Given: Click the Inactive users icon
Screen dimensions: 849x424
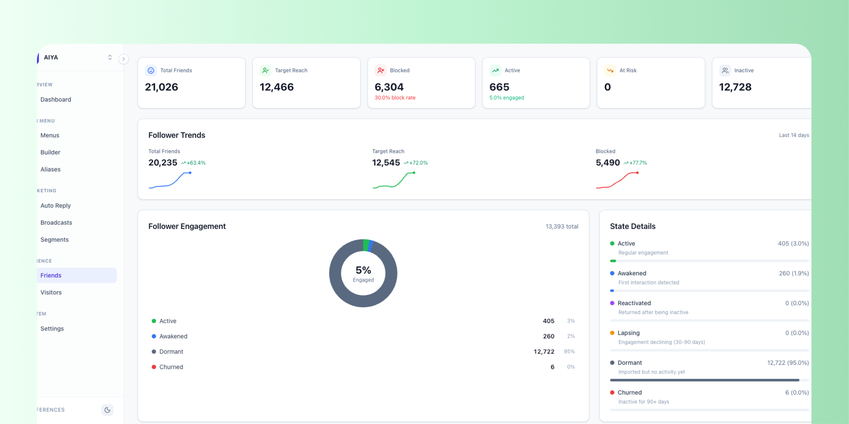Looking at the screenshot, I should pyautogui.click(x=725, y=70).
